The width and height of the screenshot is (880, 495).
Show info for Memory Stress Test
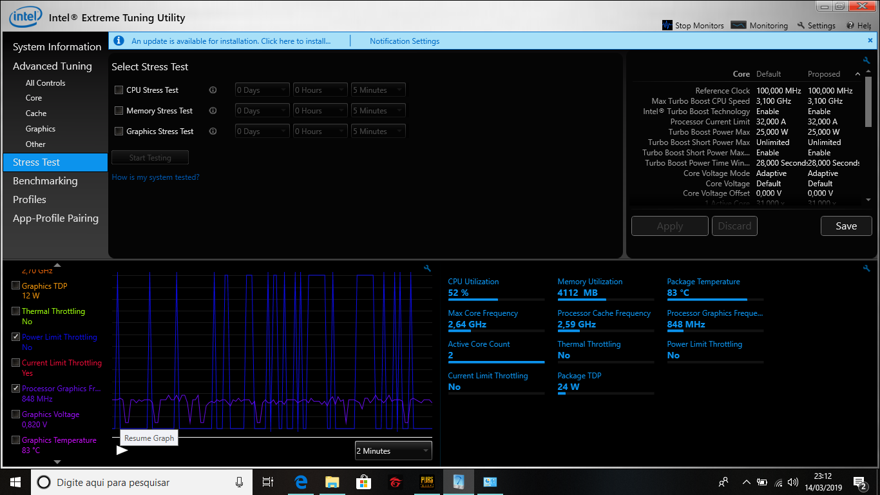point(213,111)
